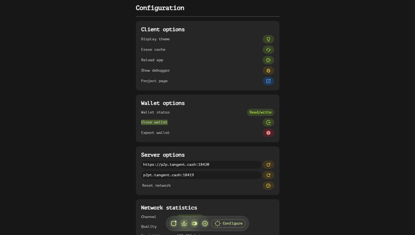The width and height of the screenshot is (415, 235).
Task: Open the overlapping circles nav icon
Action: tap(195, 223)
